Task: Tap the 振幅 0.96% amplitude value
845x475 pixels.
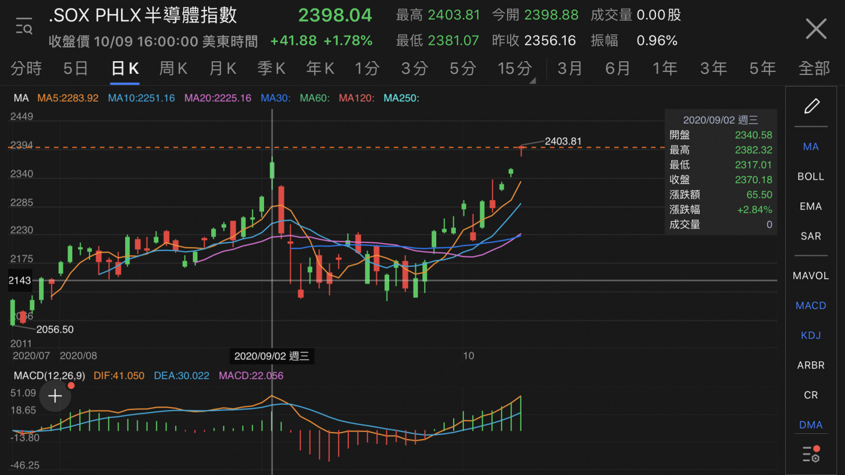Action: tap(634, 41)
